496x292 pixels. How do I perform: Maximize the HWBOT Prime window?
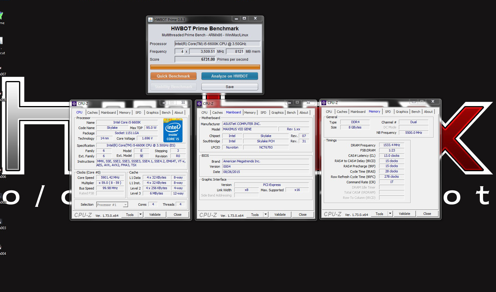point(244,19)
